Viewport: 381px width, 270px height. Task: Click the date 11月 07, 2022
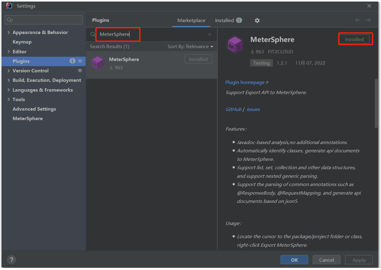point(310,63)
